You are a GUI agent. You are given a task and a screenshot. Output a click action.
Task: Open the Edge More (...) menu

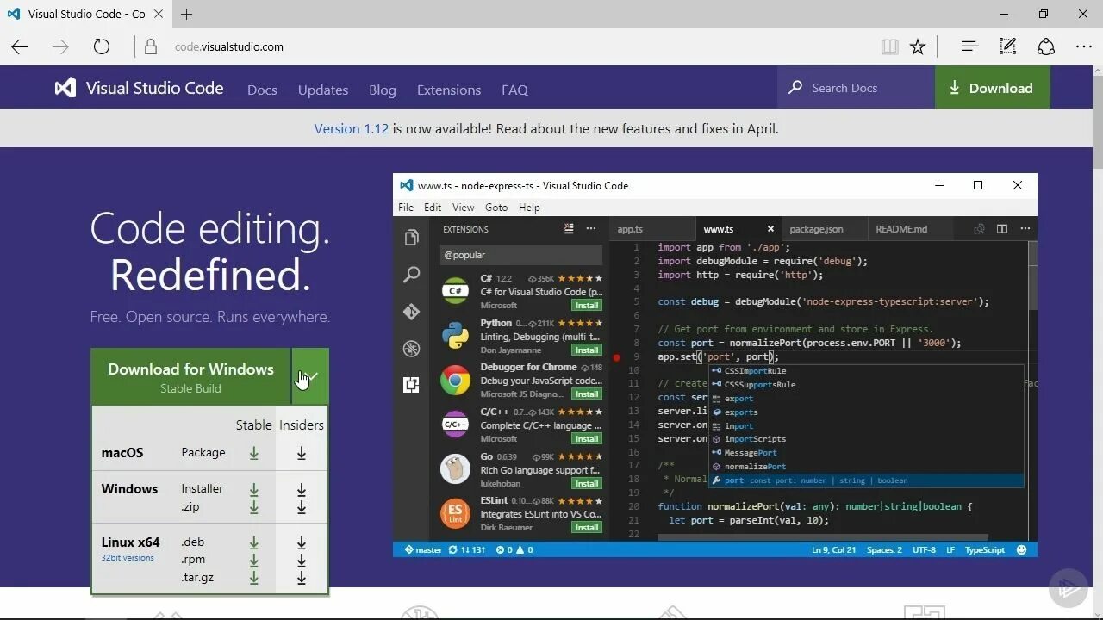(x=1084, y=46)
